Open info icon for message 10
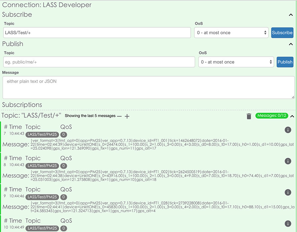This screenshot has height=232, width=297. click(x=288, y=223)
